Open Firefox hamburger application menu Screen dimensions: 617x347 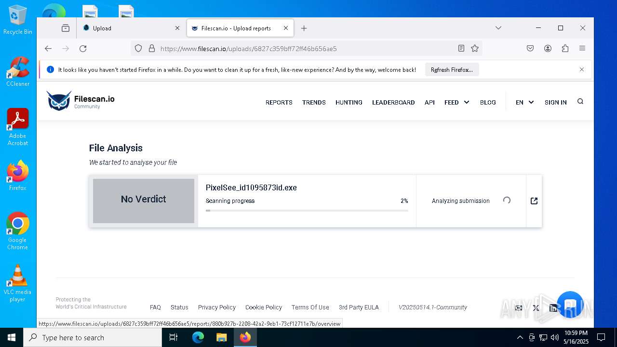tap(582, 48)
